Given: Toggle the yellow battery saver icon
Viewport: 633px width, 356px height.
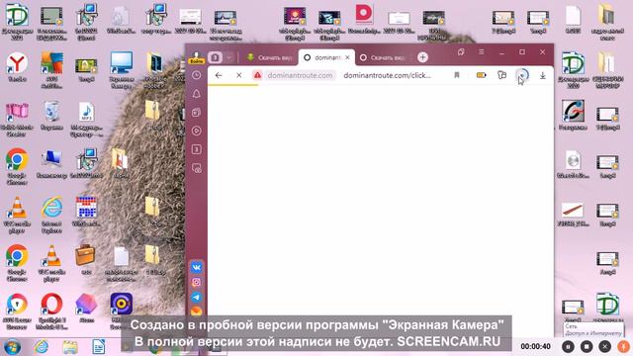Looking at the screenshot, I should pyautogui.click(x=482, y=75).
